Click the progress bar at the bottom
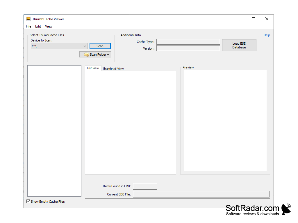This screenshot has width=298, height=223. tap(177, 201)
